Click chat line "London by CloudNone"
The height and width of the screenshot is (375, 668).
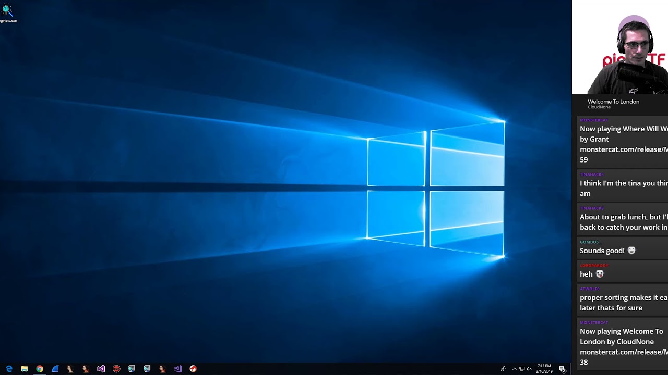pyautogui.click(x=617, y=342)
